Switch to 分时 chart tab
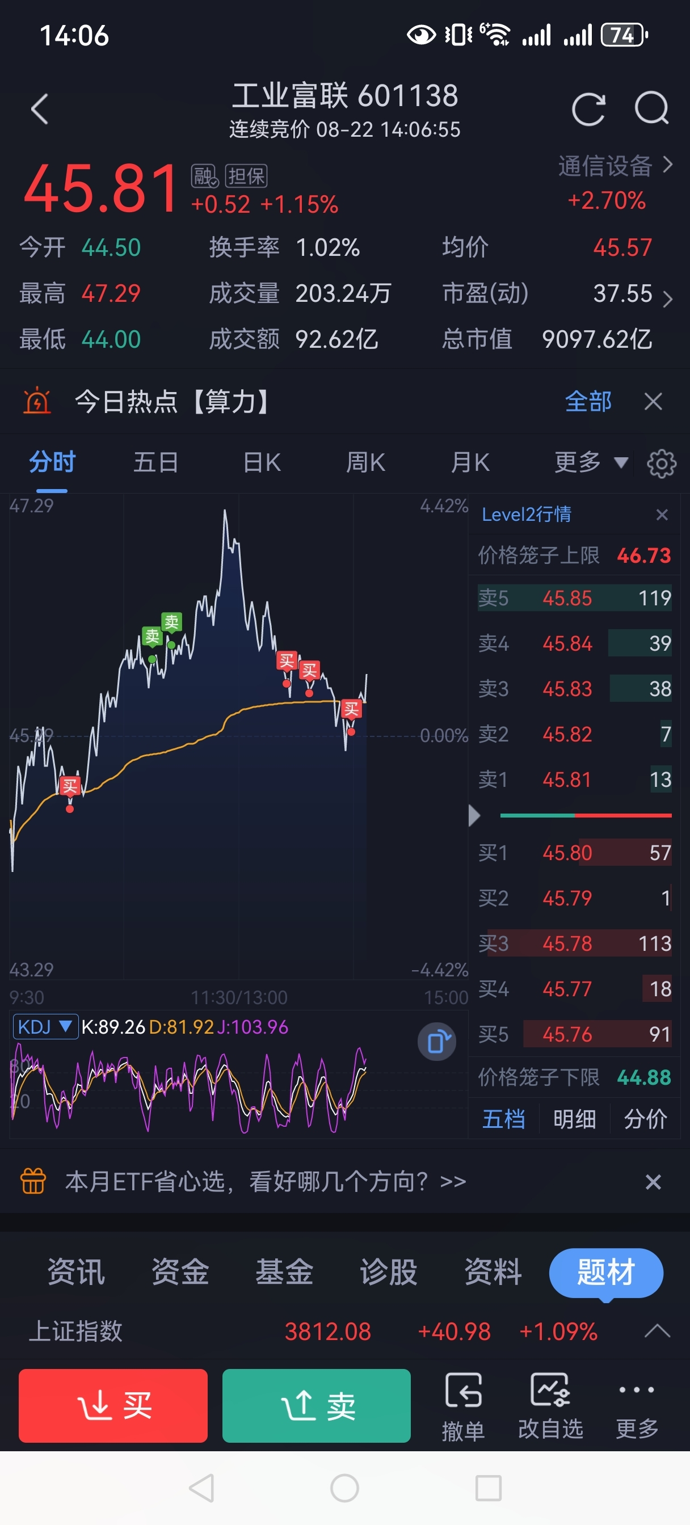690x1525 pixels. tap(52, 462)
